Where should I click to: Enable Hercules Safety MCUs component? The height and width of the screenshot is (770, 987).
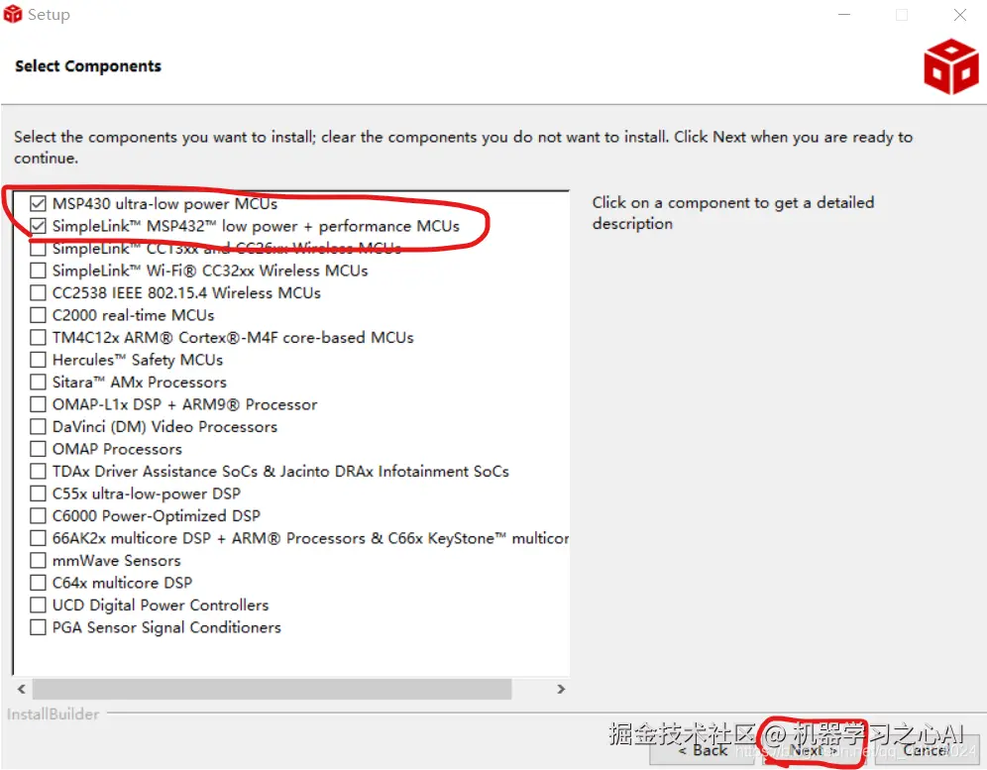(x=38, y=360)
